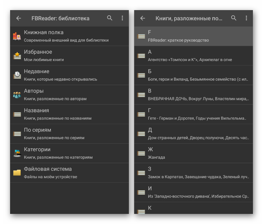The height and width of the screenshot is (224, 263).
Task: Click the Недавние clock icon
Action: tap(17, 75)
